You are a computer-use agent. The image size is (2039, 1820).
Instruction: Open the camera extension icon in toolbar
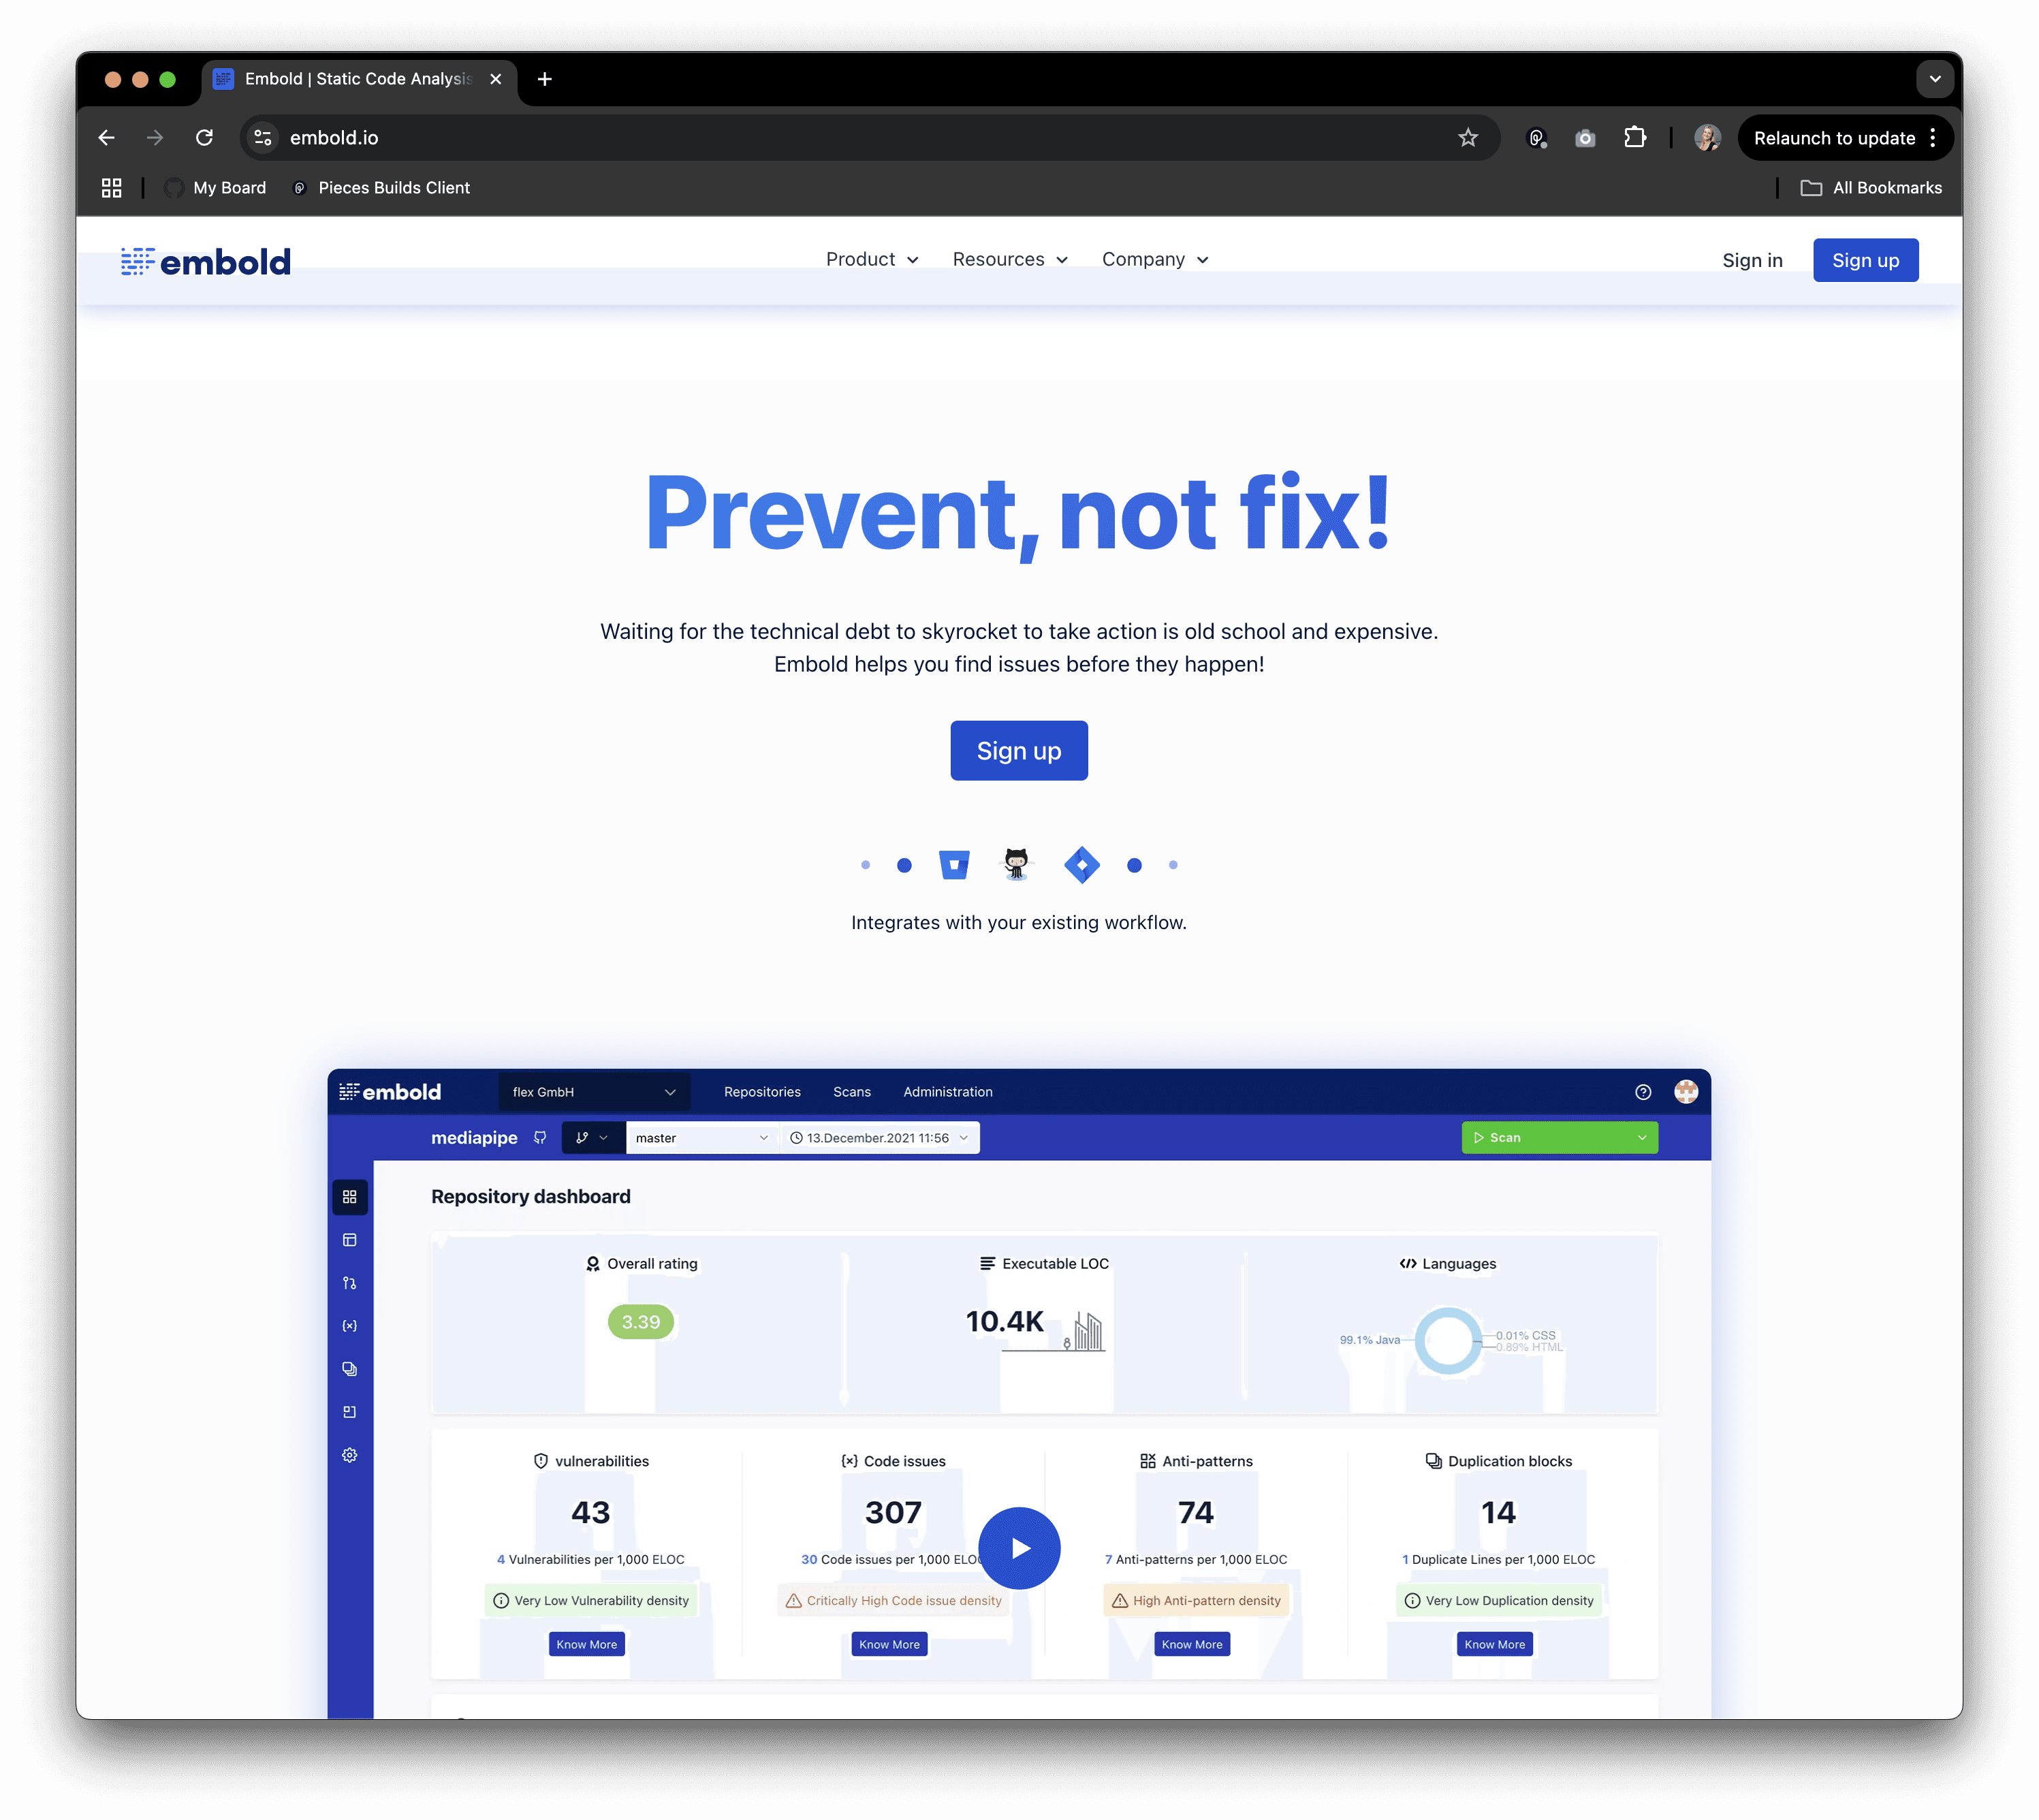pyautogui.click(x=1585, y=138)
